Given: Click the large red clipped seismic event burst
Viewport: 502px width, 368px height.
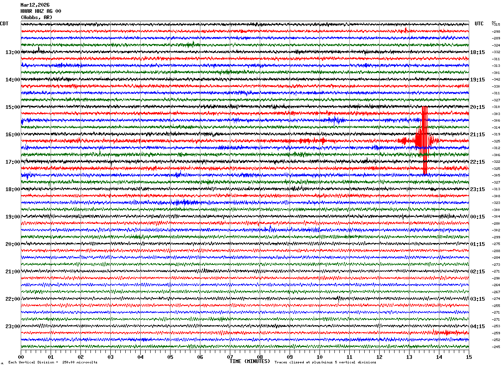Looking at the screenshot, I should (424, 140).
